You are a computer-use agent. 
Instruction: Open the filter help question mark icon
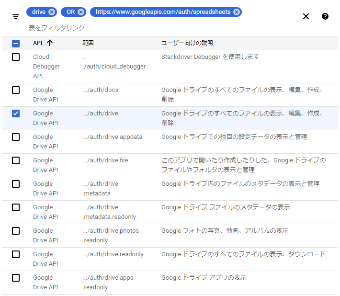coord(325,16)
